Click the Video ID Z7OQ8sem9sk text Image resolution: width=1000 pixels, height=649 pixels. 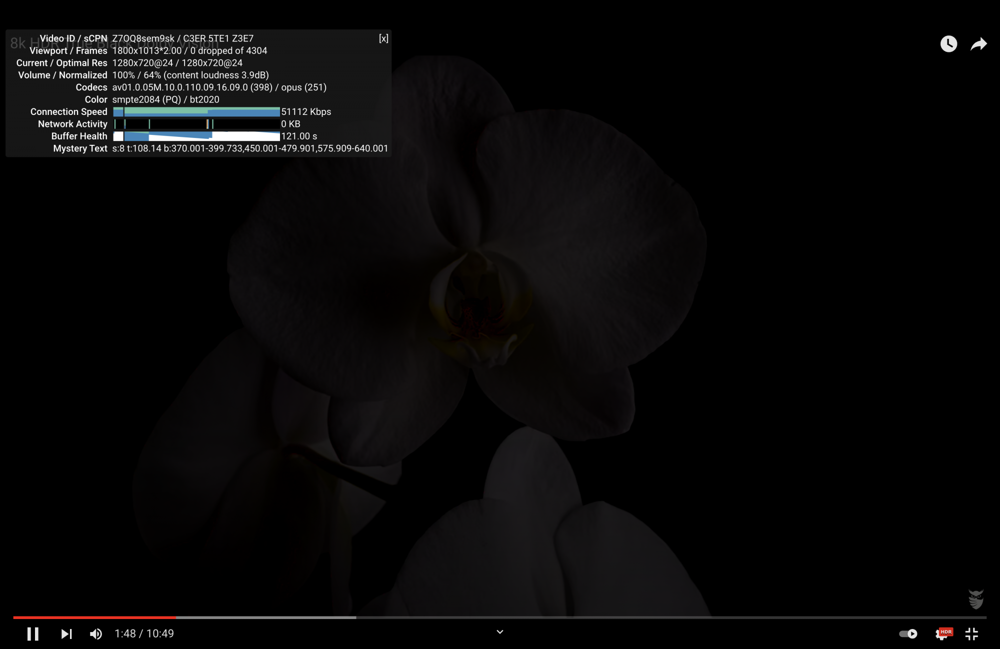[143, 38]
